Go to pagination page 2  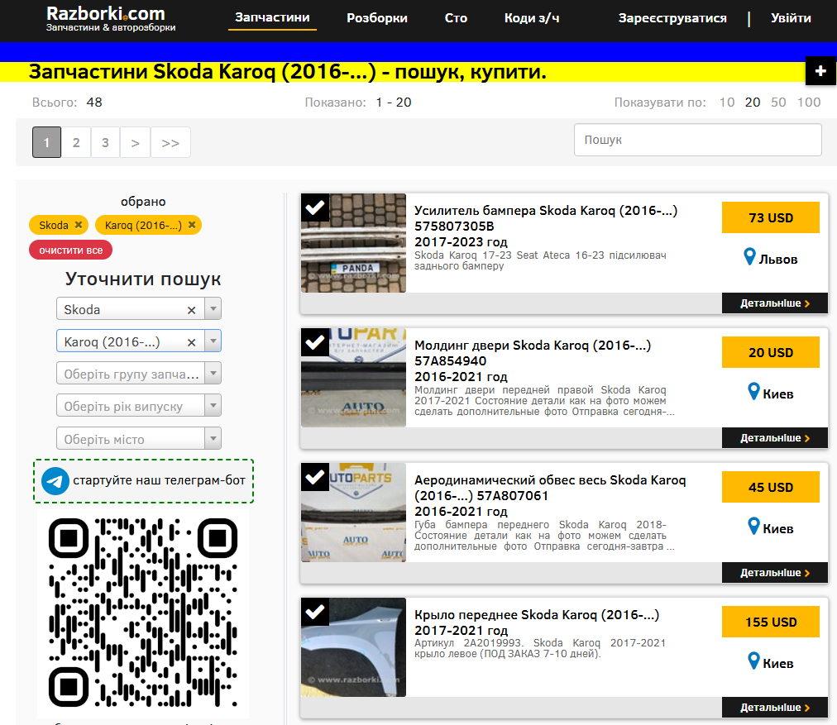tap(76, 142)
